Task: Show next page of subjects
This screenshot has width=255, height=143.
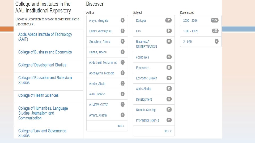Action: (168, 131)
